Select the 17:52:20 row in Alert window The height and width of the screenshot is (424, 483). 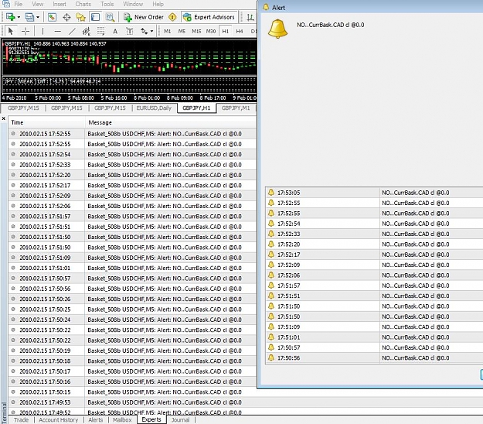(374, 244)
